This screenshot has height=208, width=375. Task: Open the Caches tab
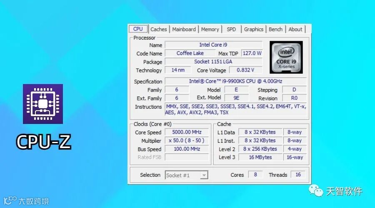(159, 30)
